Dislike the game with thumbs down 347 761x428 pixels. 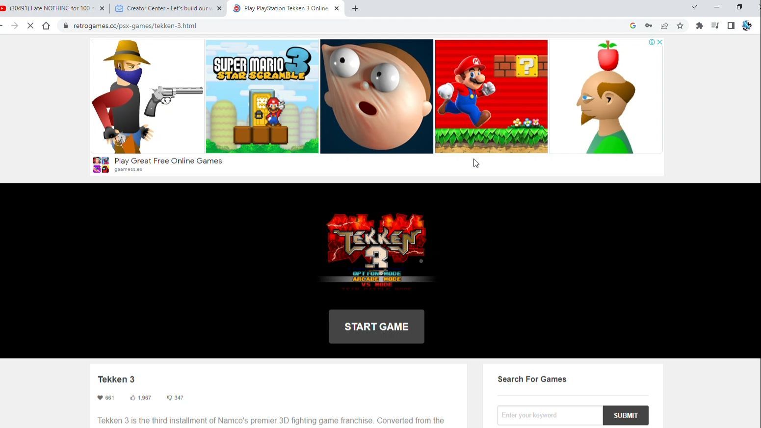point(169,398)
